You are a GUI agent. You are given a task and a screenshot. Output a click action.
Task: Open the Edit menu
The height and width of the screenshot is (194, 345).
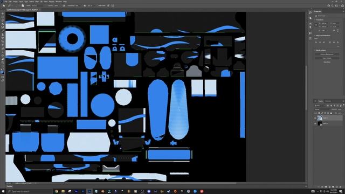click(x=10, y=2)
